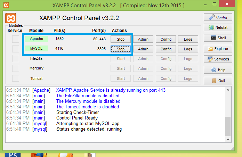Toggle the Tomcat service checkbox
242x157 pixels.
click(16, 78)
